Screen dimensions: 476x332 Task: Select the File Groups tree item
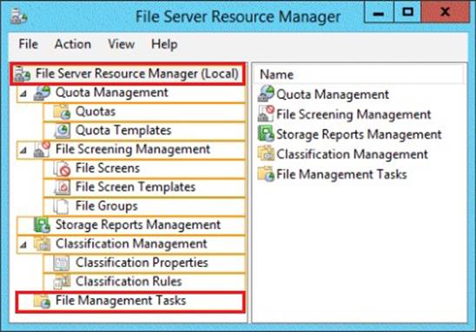[107, 206]
